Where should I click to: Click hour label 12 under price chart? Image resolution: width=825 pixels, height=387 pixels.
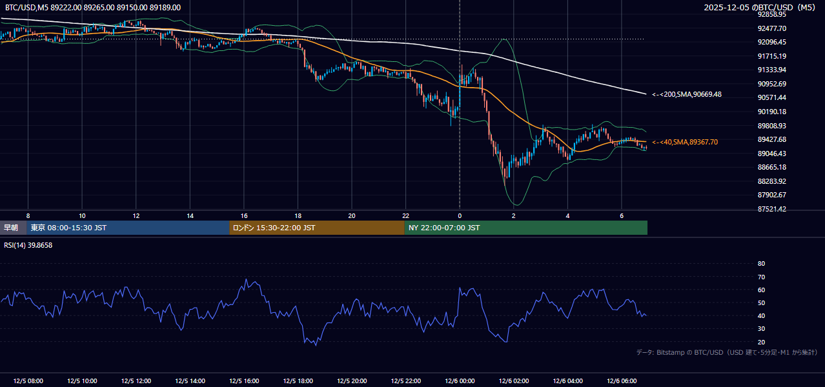(136, 215)
